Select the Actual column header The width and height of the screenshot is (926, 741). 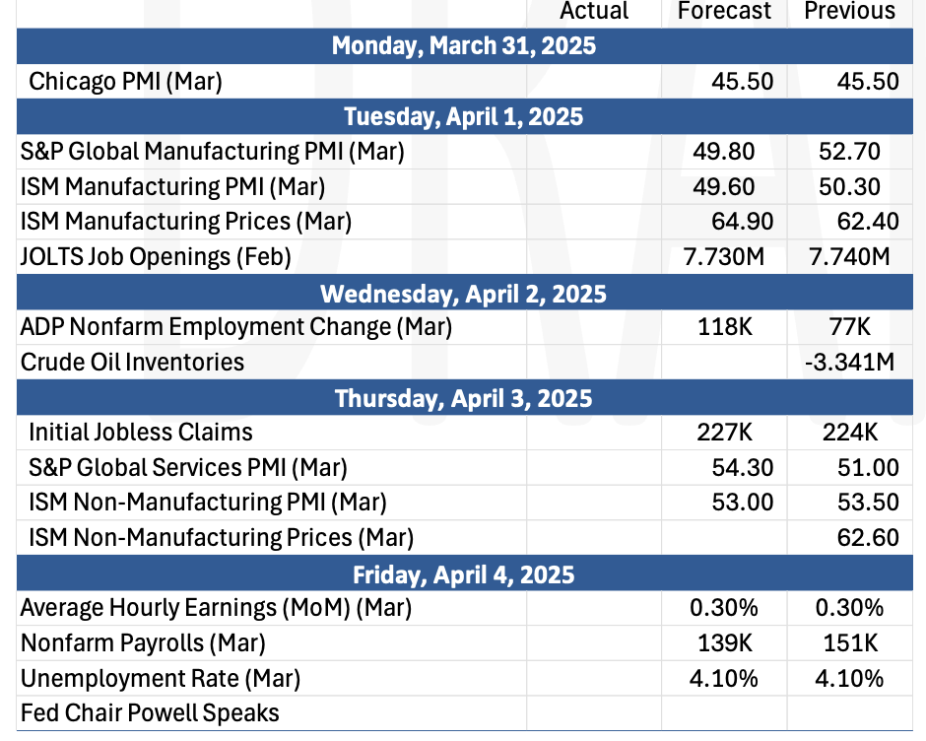(x=594, y=11)
